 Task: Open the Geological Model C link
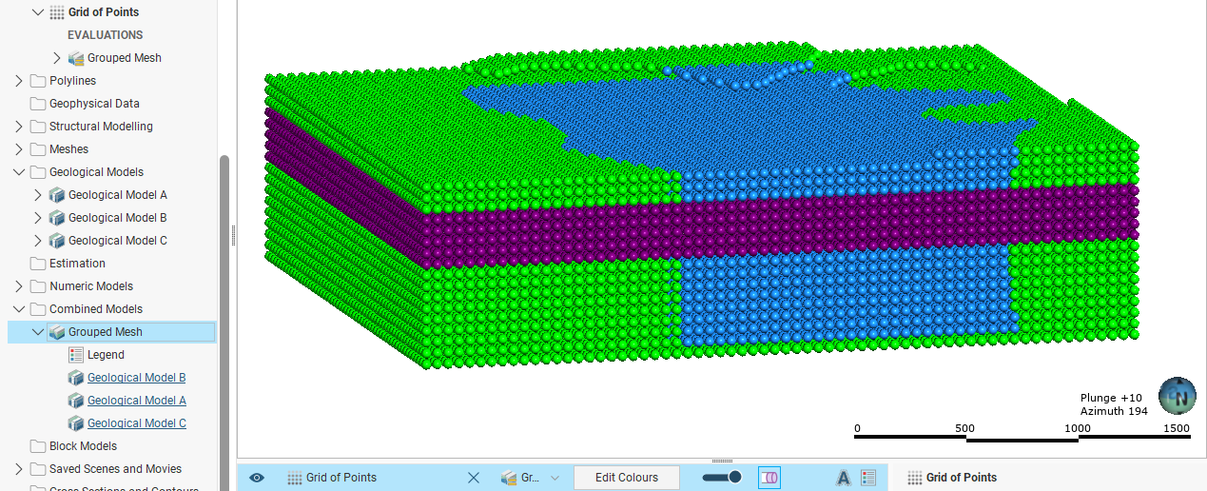[x=136, y=423]
